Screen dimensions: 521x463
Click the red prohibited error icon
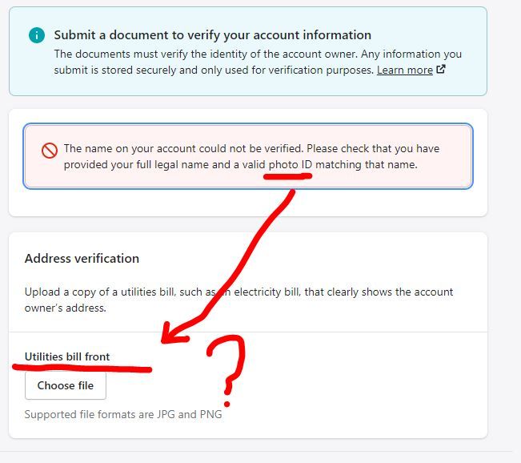[50, 150]
